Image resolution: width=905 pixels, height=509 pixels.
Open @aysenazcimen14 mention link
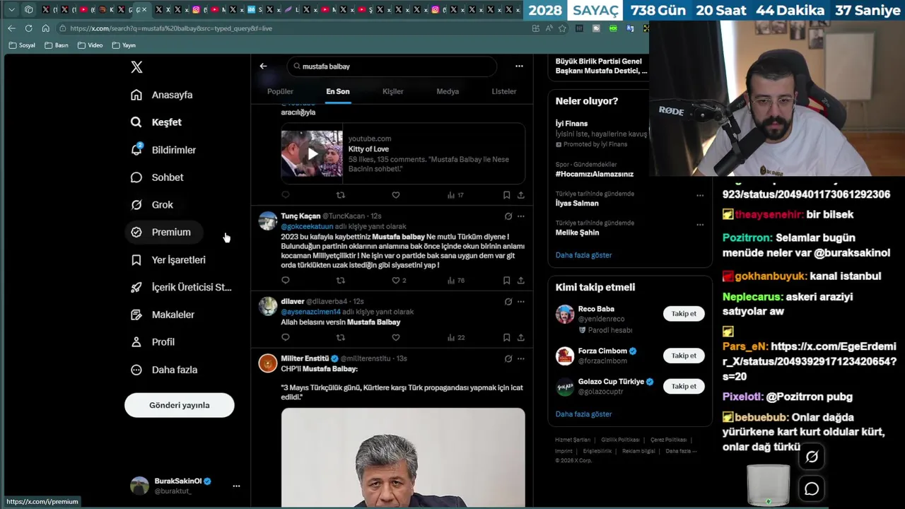click(x=310, y=312)
